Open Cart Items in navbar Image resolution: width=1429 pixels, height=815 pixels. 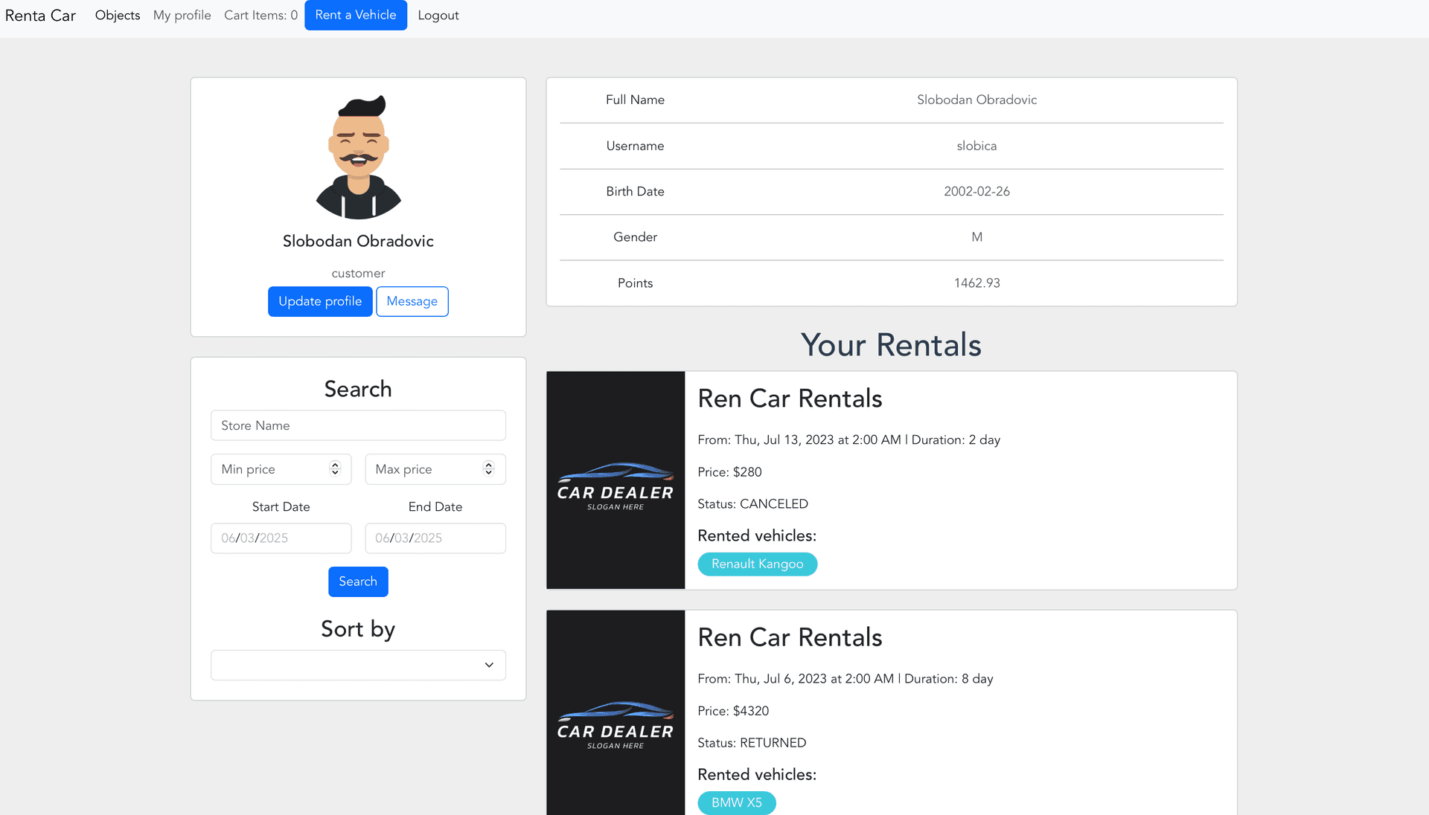tap(260, 16)
